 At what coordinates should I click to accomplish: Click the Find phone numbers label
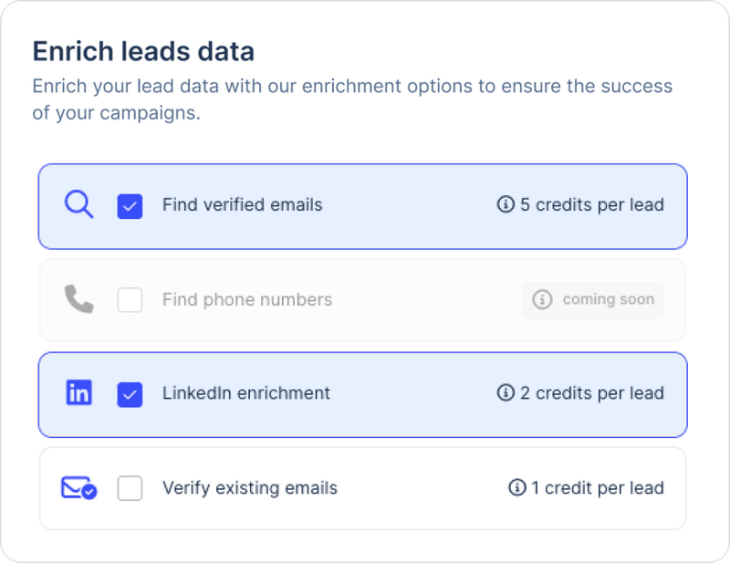coord(246,299)
